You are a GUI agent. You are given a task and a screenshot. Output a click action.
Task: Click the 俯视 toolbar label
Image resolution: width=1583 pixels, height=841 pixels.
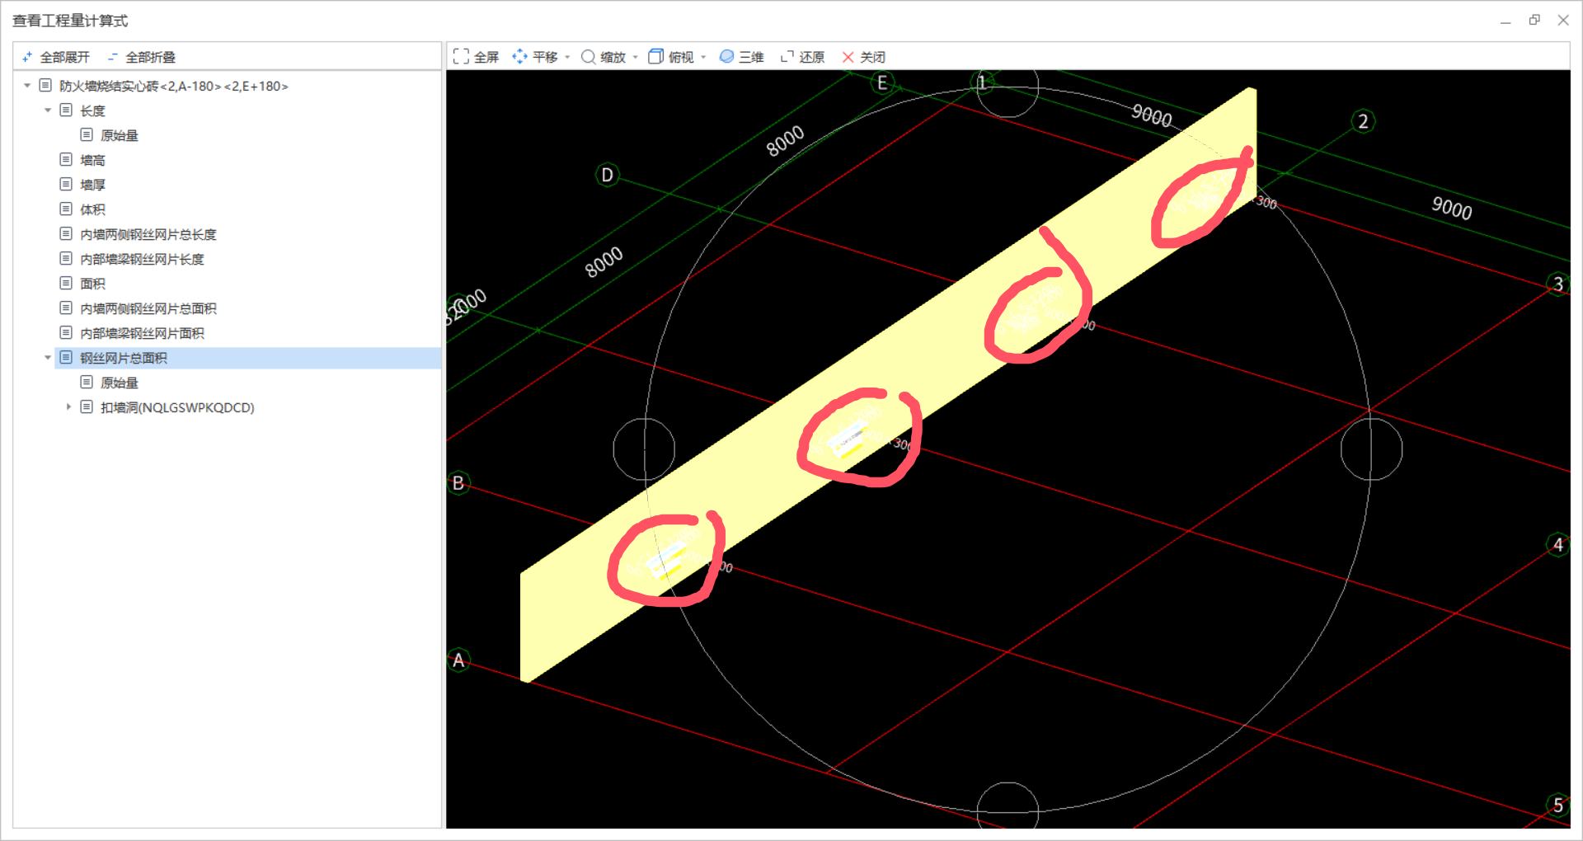[x=681, y=57]
